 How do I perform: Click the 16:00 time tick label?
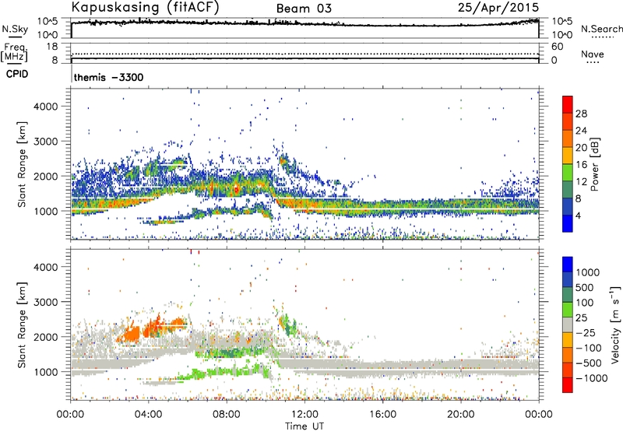[x=382, y=415]
